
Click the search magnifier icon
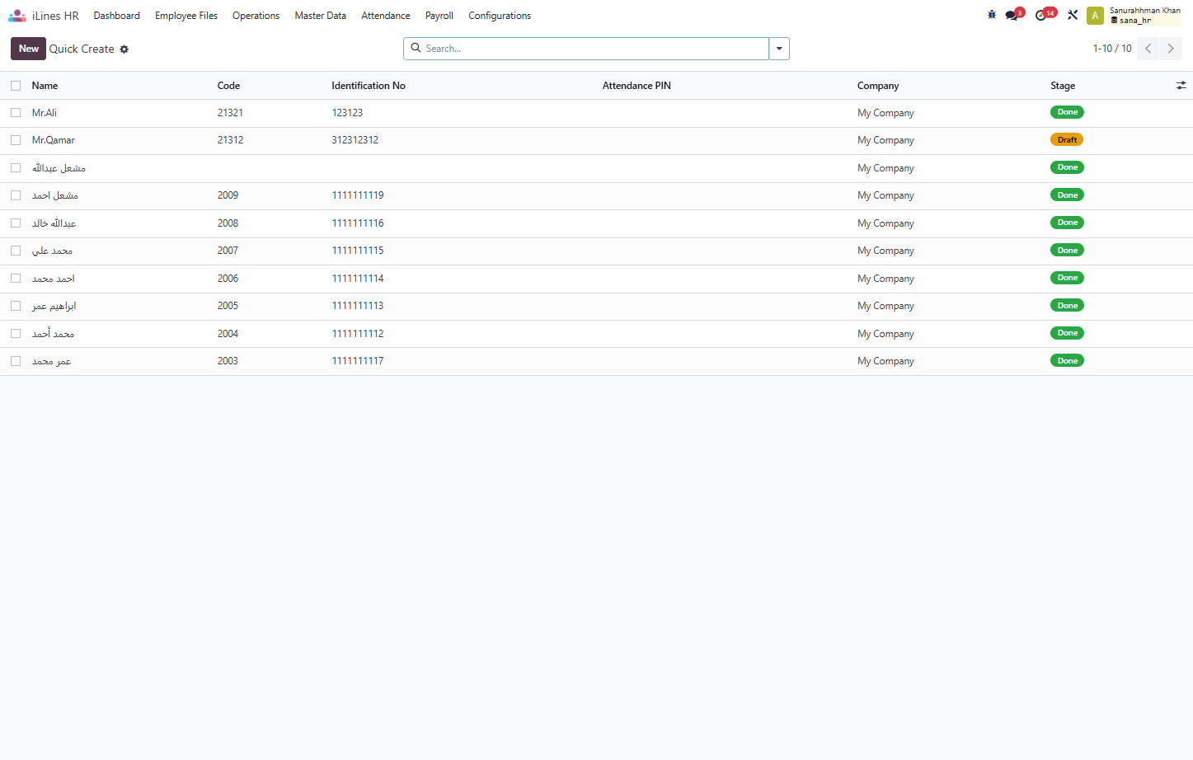pos(416,48)
